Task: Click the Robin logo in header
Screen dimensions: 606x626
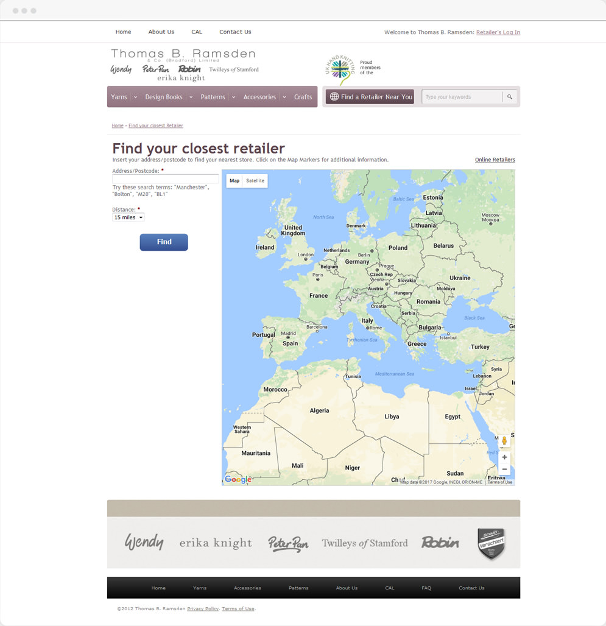Action: [x=189, y=69]
